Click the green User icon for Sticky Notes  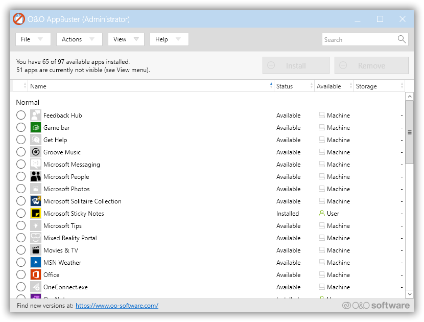point(321,213)
